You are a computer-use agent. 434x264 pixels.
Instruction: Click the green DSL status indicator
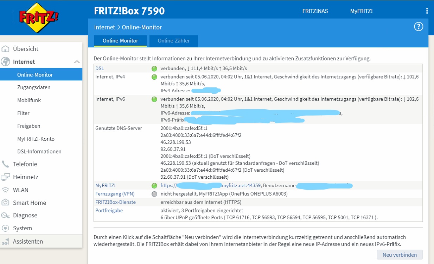coord(154,69)
